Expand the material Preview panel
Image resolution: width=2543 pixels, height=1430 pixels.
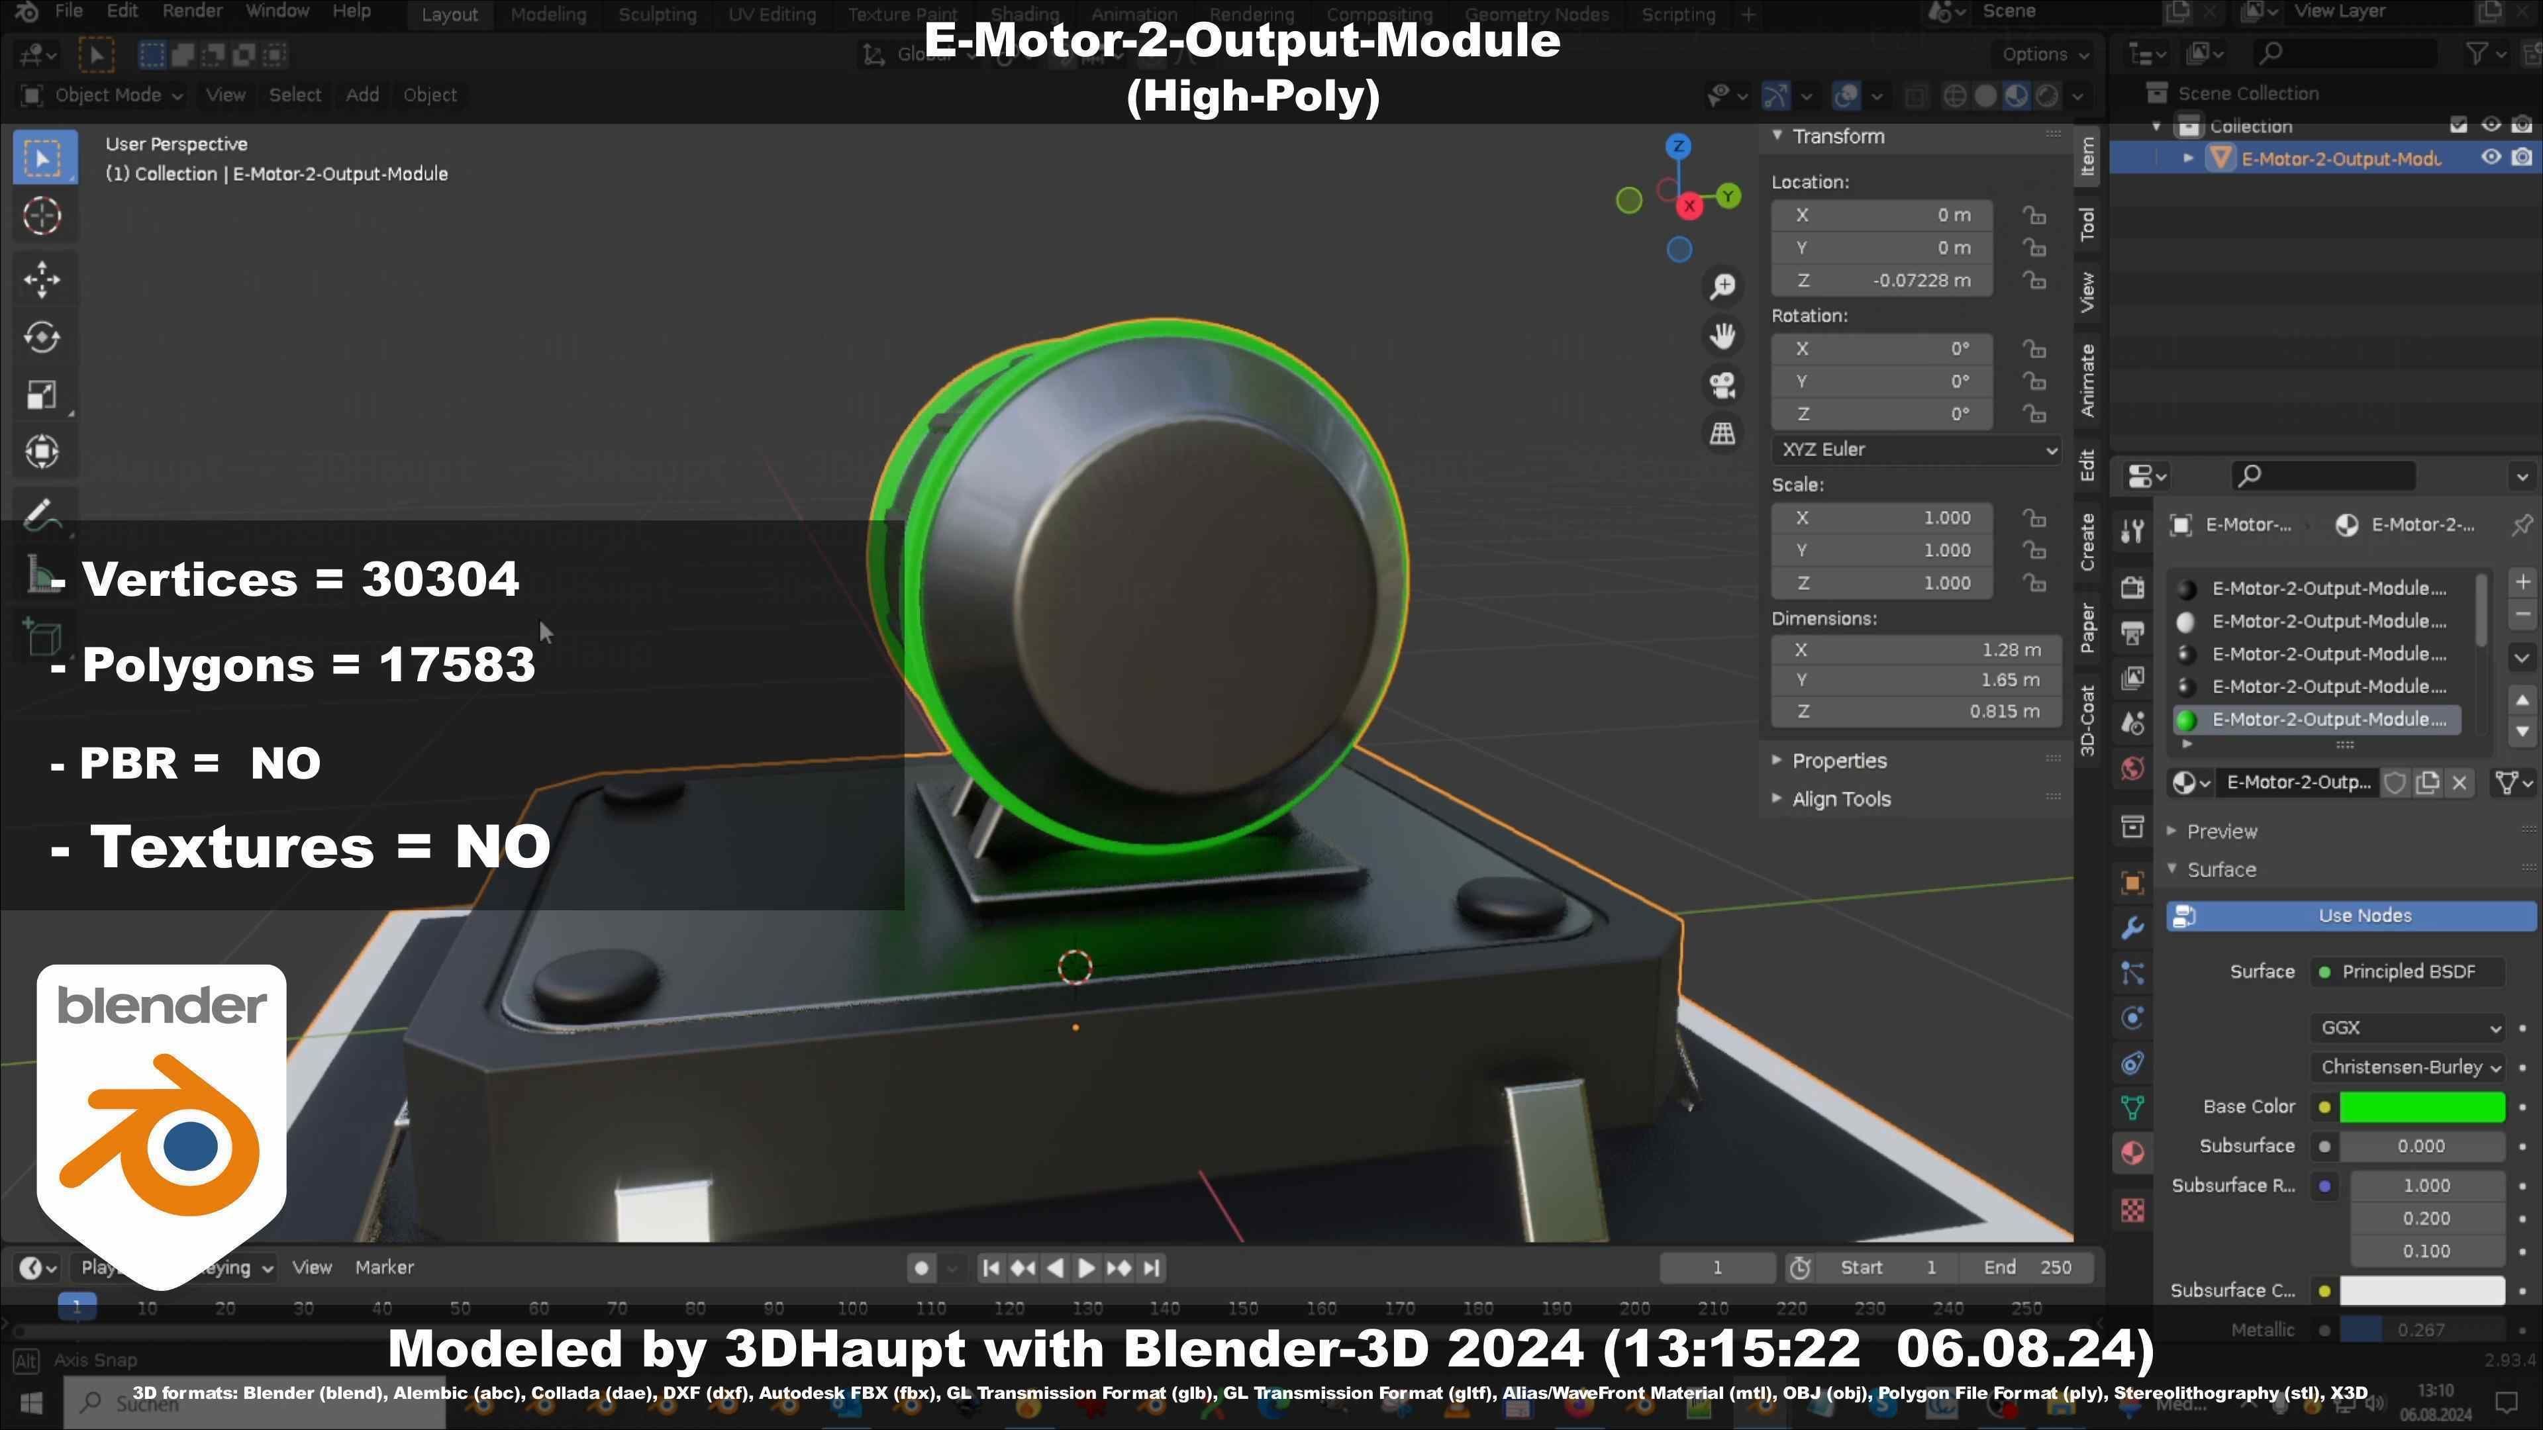tap(2220, 831)
